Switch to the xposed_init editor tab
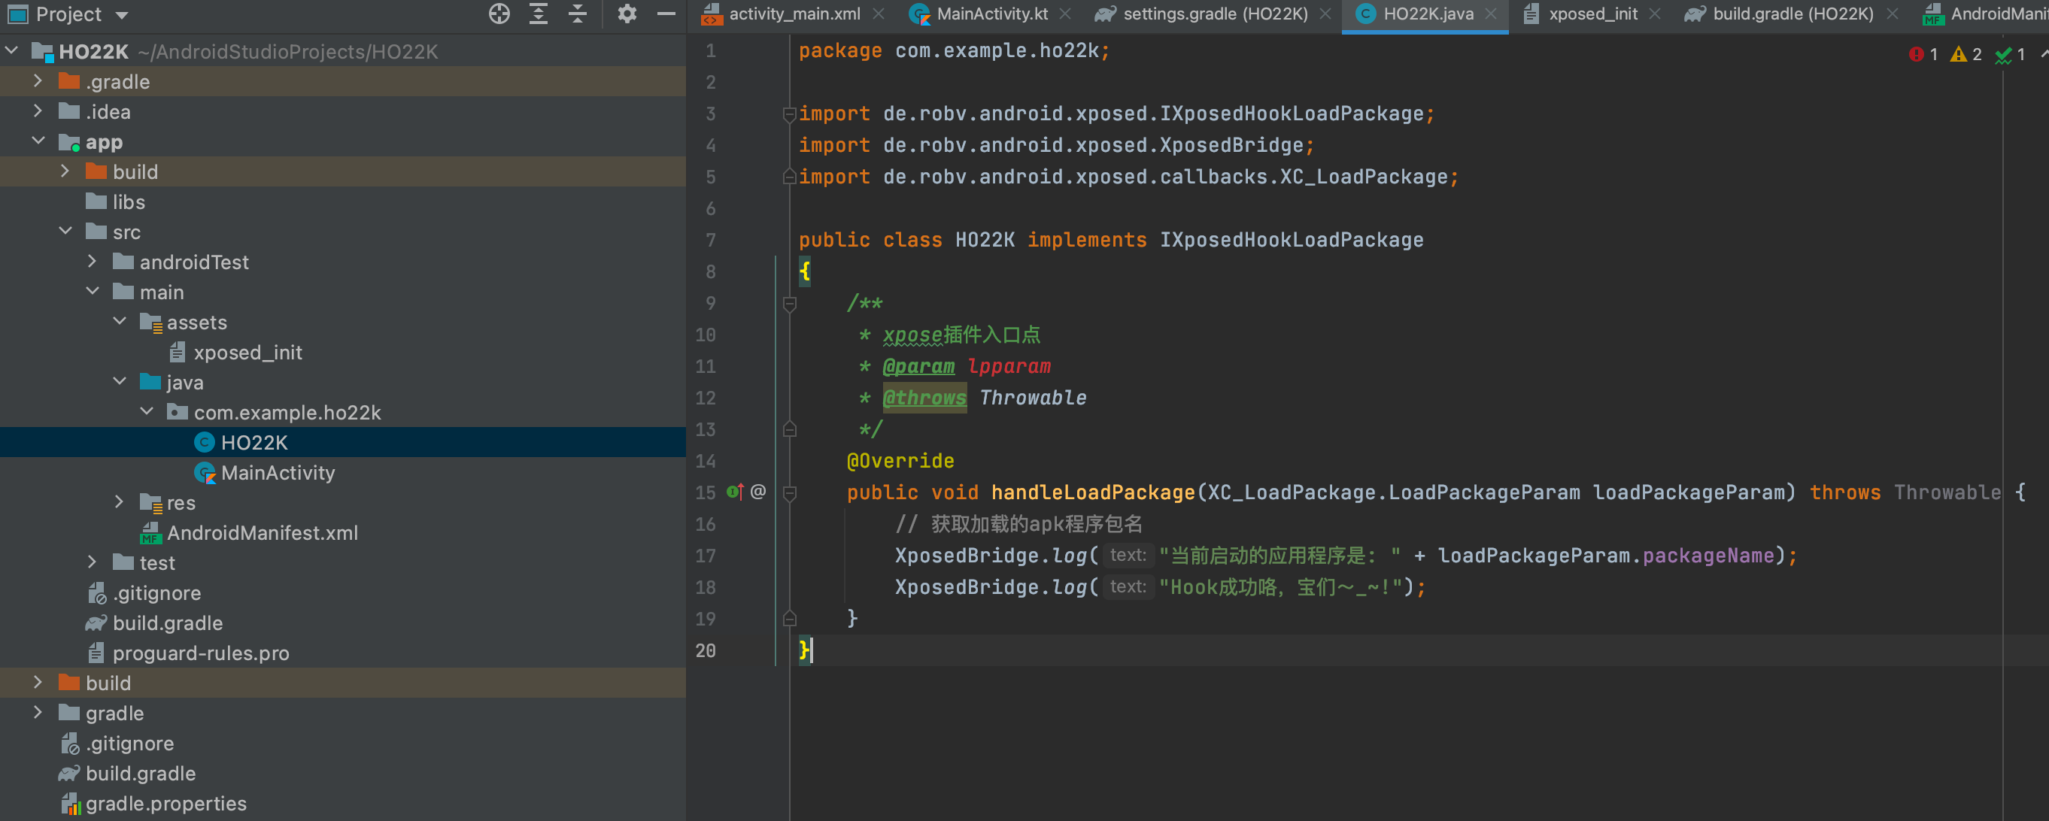Image resolution: width=2049 pixels, height=821 pixels. 1592,14
